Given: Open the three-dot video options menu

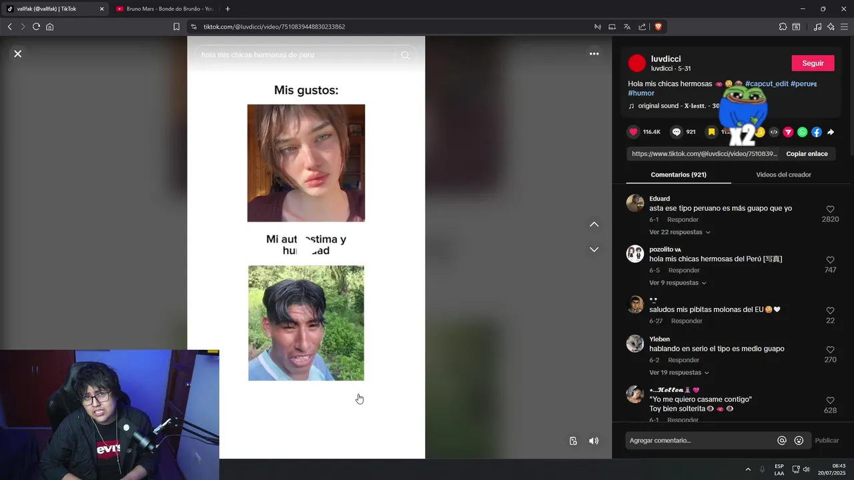Looking at the screenshot, I should [x=594, y=53].
